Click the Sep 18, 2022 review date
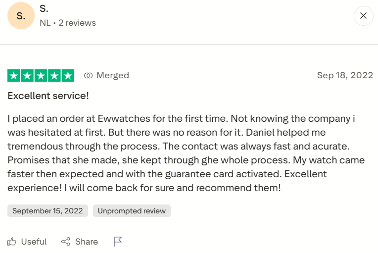 click(345, 75)
